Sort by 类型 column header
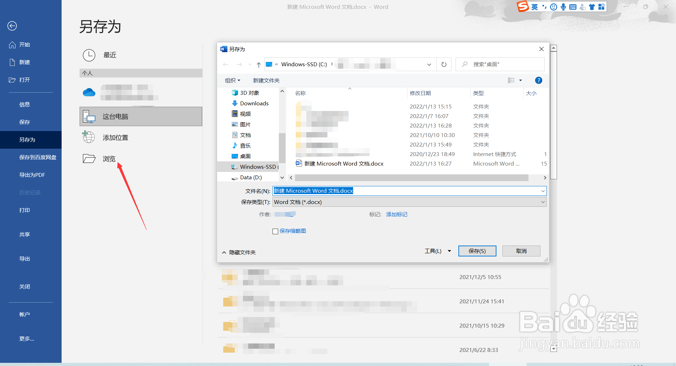Viewport: 676px width, 366px height. click(478, 93)
